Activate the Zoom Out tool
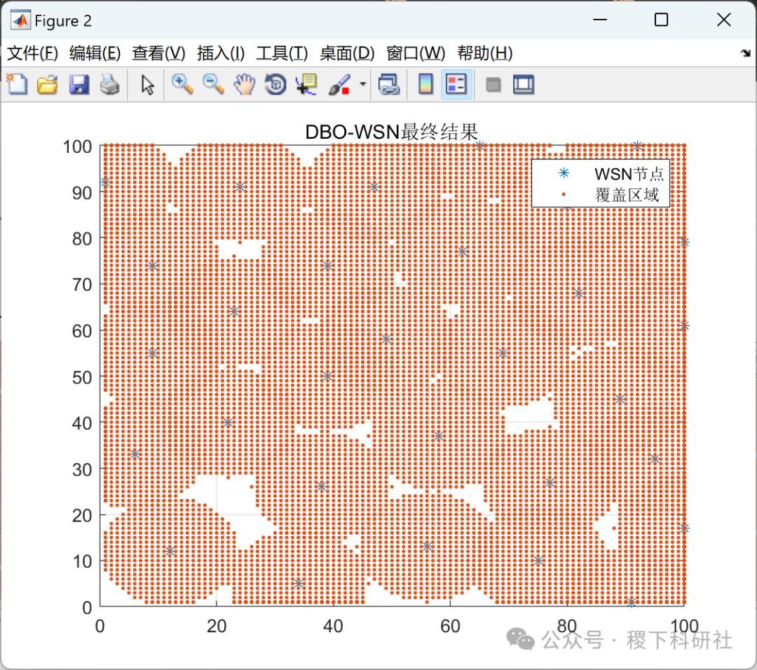Viewport: 757px width, 670px height. pyautogui.click(x=213, y=85)
